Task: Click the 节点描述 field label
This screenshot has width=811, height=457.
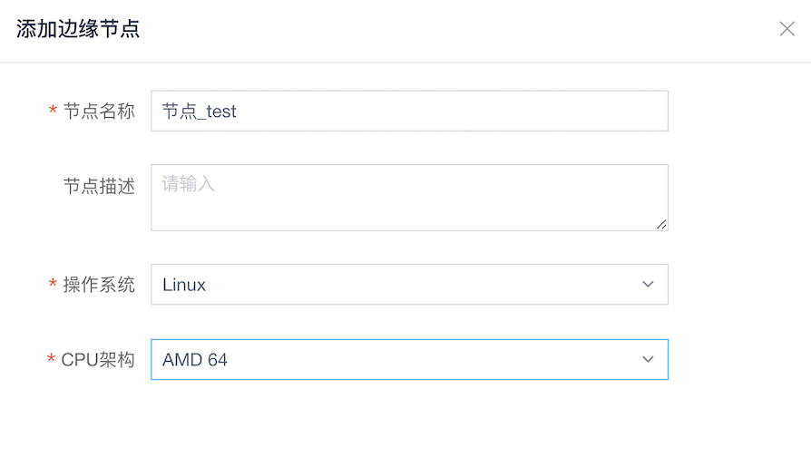Action: pos(99,186)
